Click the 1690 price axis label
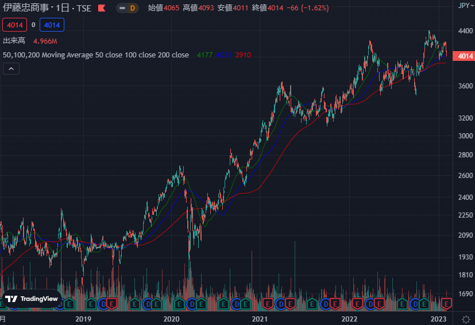475x325 pixels. (465, 294)
